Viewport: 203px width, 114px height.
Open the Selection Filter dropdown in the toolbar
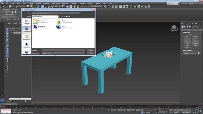click(23, 6)
